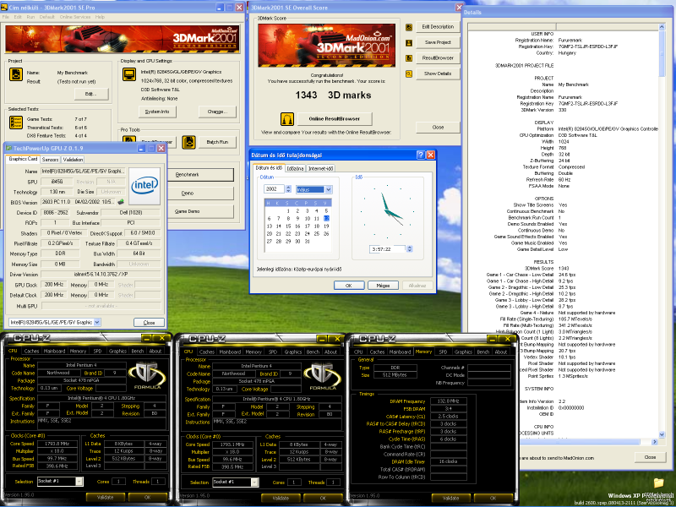The image size is (676, 507).
Task: Click the ResultBrowser icon in Overall Score window
Action: [409, 58]
